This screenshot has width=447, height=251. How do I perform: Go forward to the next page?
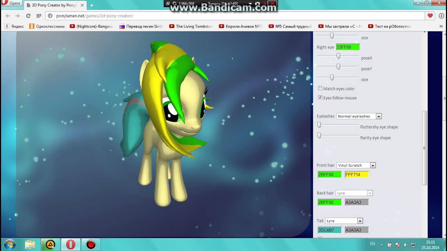click(x=17, y=16)
